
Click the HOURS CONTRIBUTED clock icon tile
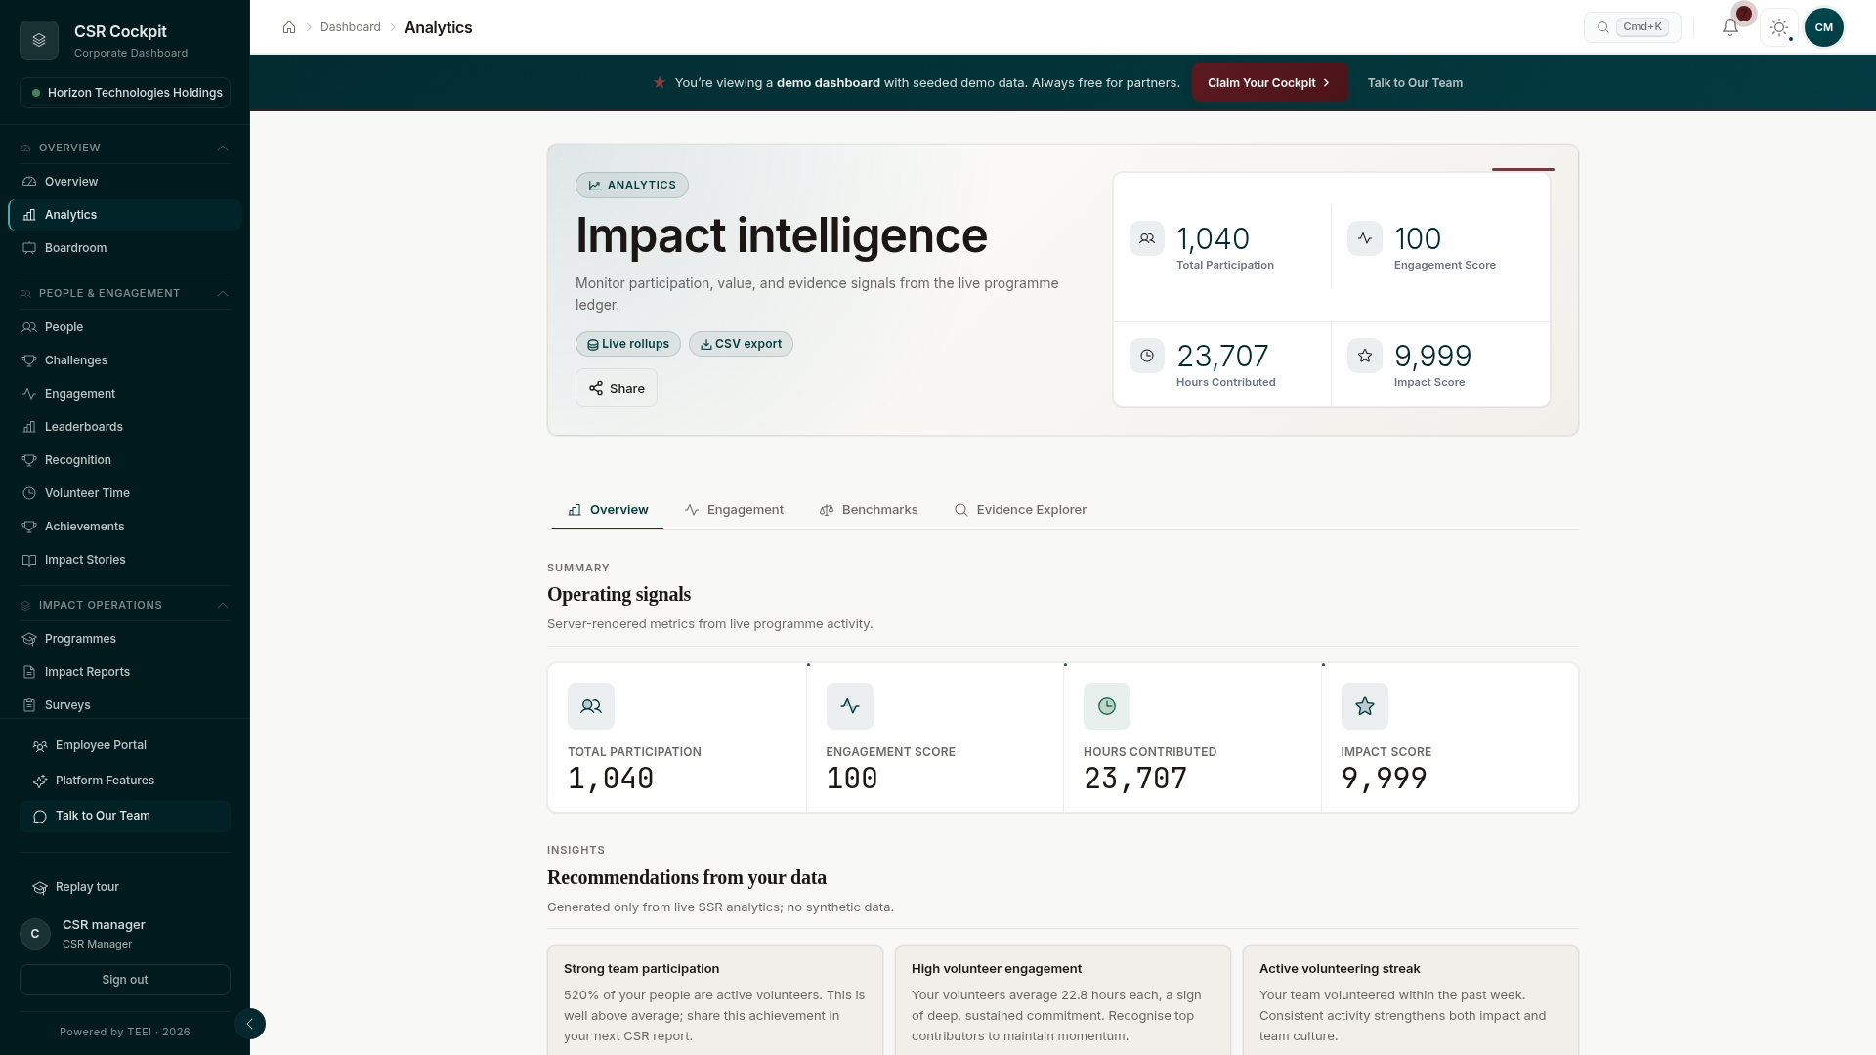[x=1107, y=706]
